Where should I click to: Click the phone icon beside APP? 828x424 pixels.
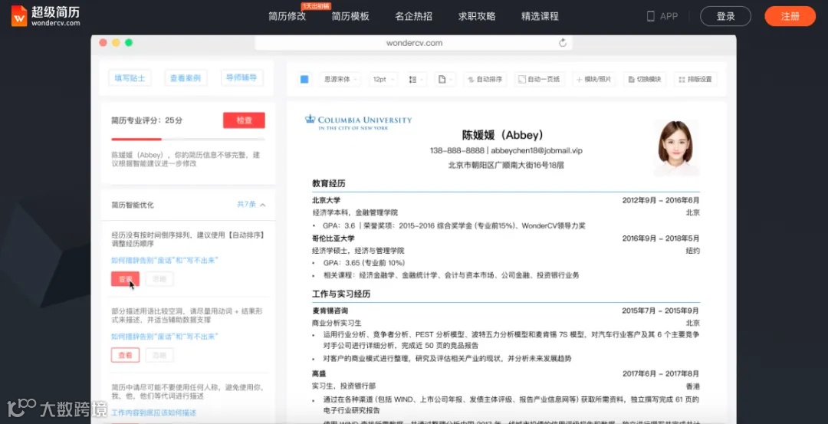pos(651,16)
